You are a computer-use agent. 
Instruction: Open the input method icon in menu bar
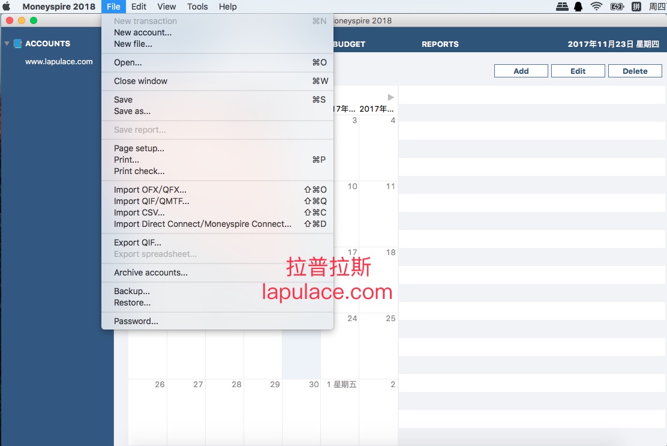coord(636,7)
